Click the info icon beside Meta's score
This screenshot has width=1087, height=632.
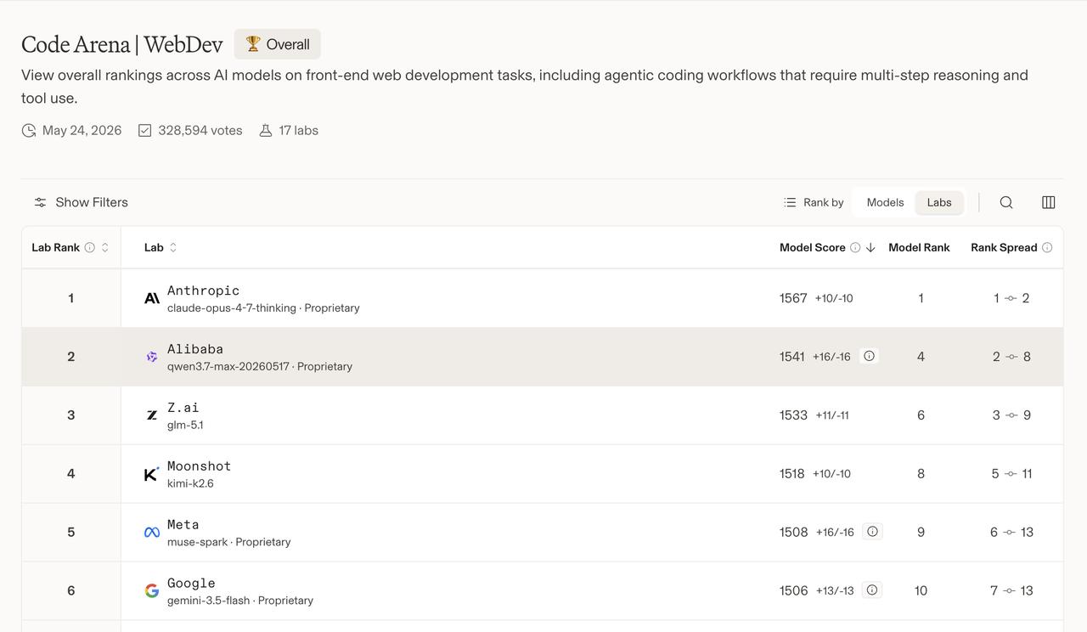[872, 532]
